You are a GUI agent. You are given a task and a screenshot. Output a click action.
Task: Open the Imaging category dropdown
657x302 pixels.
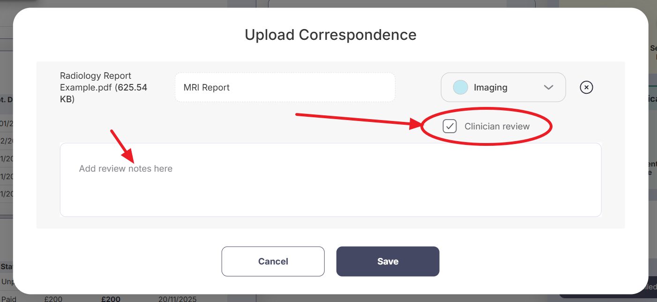(x=503, y=87)
